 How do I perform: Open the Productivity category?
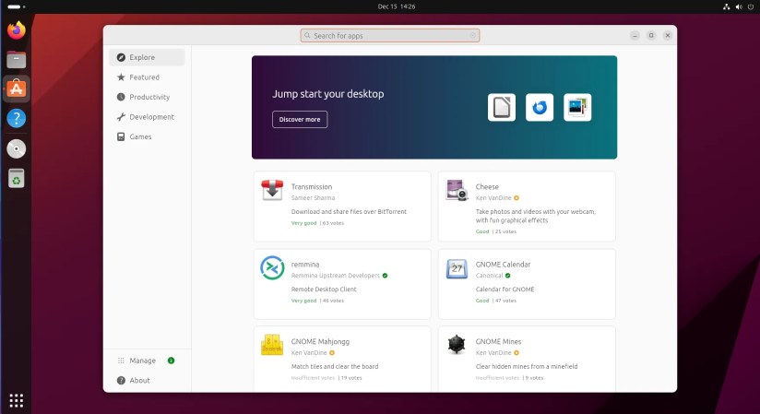(147, 97)
